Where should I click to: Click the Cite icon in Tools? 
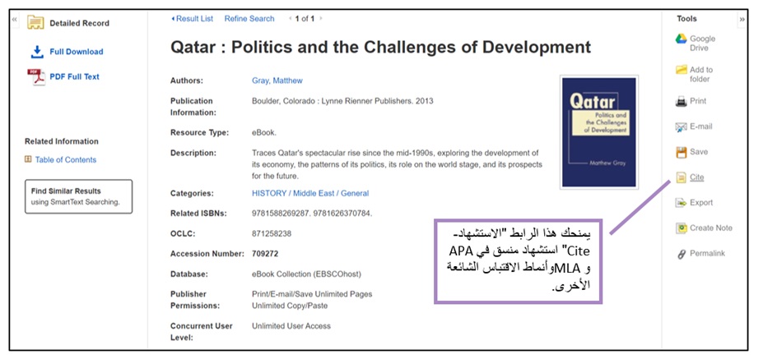click(x=681, y=177)
